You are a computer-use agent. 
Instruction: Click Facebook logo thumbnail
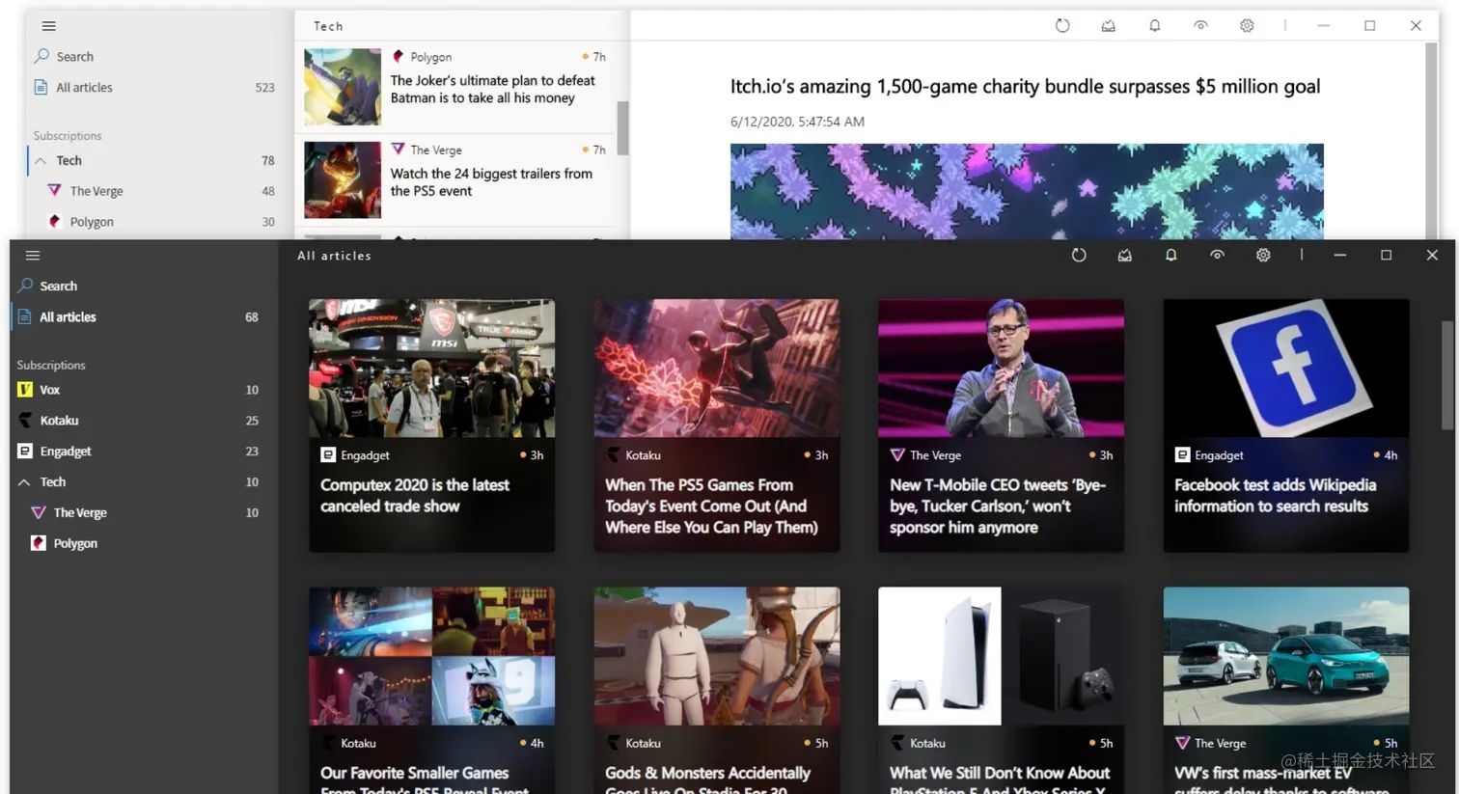coord(1286,369)
